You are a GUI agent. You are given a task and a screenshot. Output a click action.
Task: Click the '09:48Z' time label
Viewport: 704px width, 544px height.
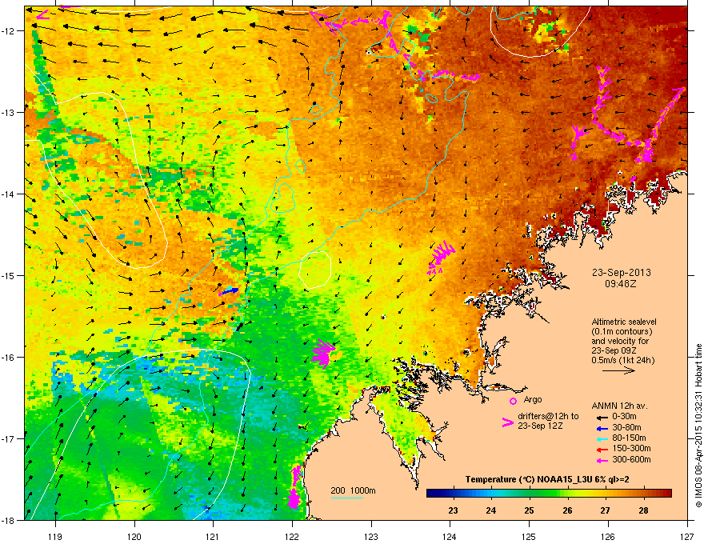(621, 284)
